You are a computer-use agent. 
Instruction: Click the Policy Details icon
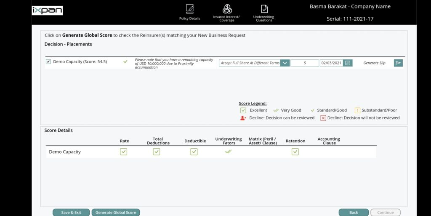coord(190,9)
